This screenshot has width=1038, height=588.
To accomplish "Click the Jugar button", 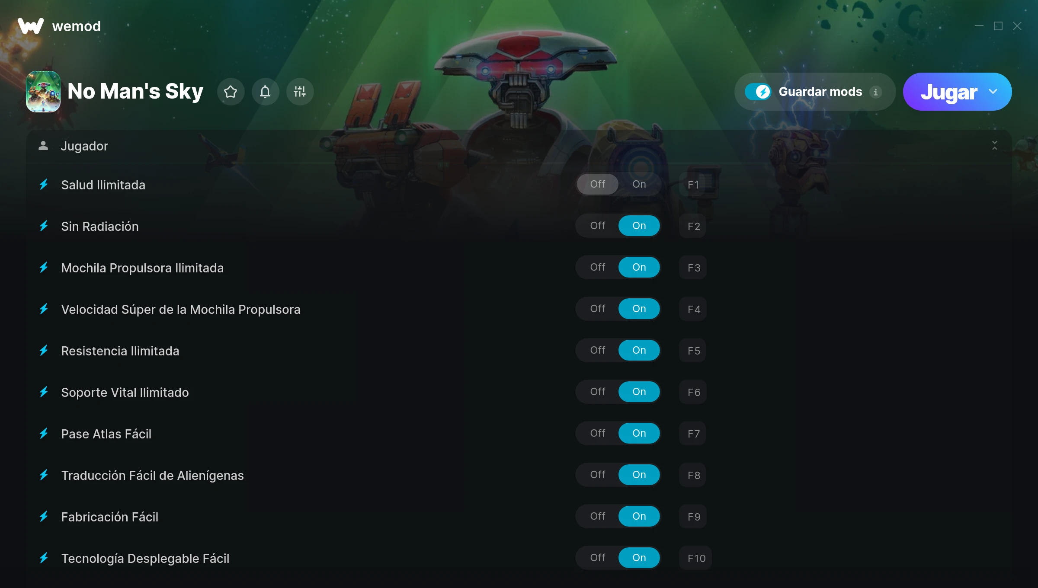I will tap(949, 92).
